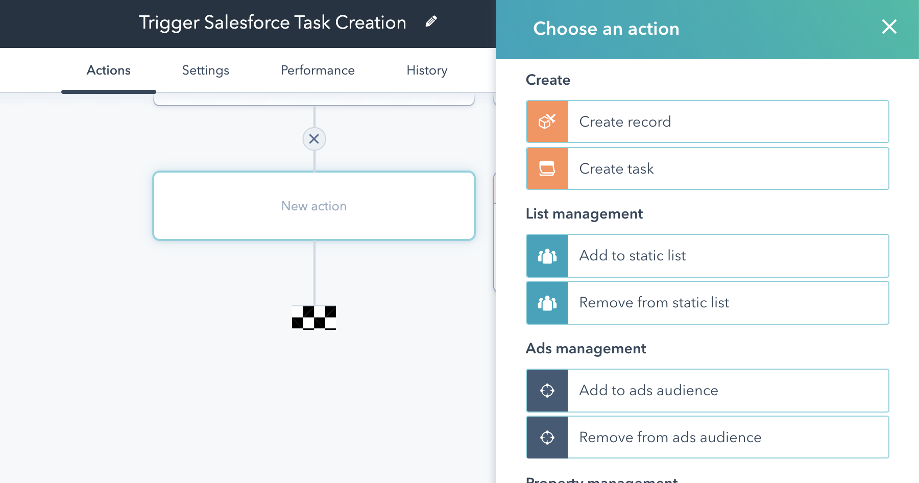Screen dimensions: 919x483
Task: Click the X to remove the workflow step
Action: click(314, 139)
